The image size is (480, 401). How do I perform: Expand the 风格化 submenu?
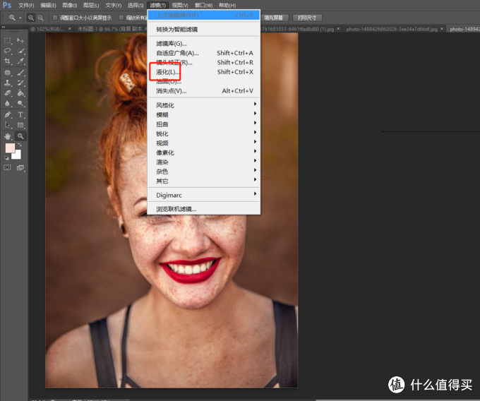204,105
